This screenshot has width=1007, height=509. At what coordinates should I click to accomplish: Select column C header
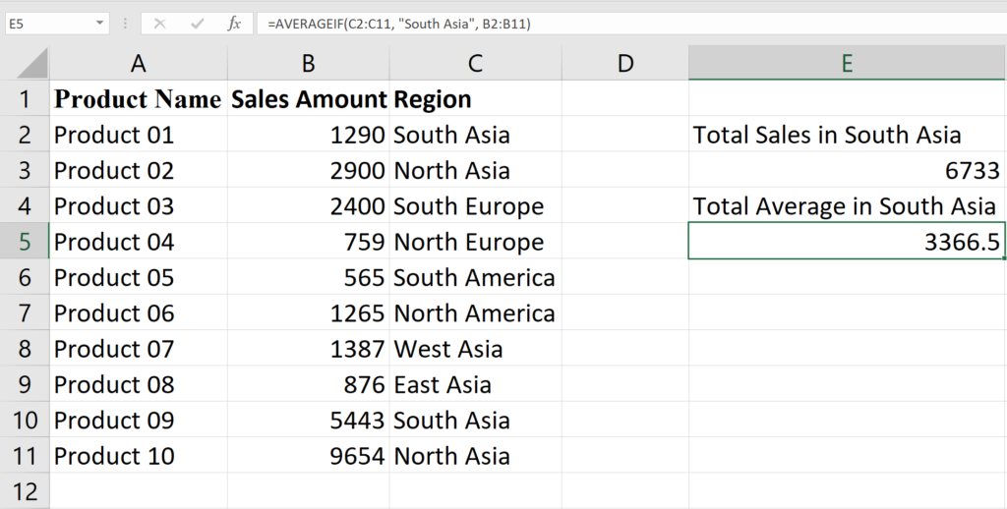[475, 63]
